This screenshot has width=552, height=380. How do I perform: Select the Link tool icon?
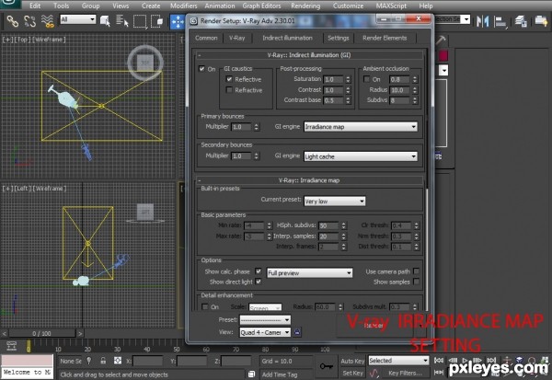[x=12, y=21]
